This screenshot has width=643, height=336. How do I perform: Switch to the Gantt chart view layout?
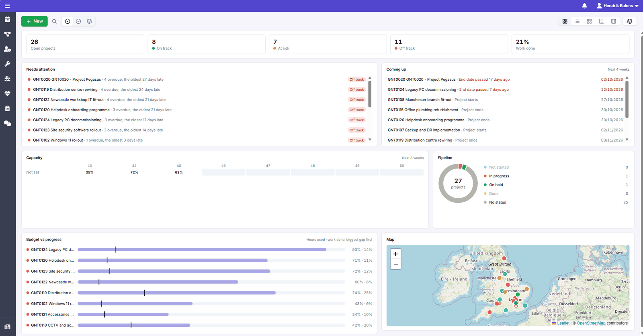point(601,21)
